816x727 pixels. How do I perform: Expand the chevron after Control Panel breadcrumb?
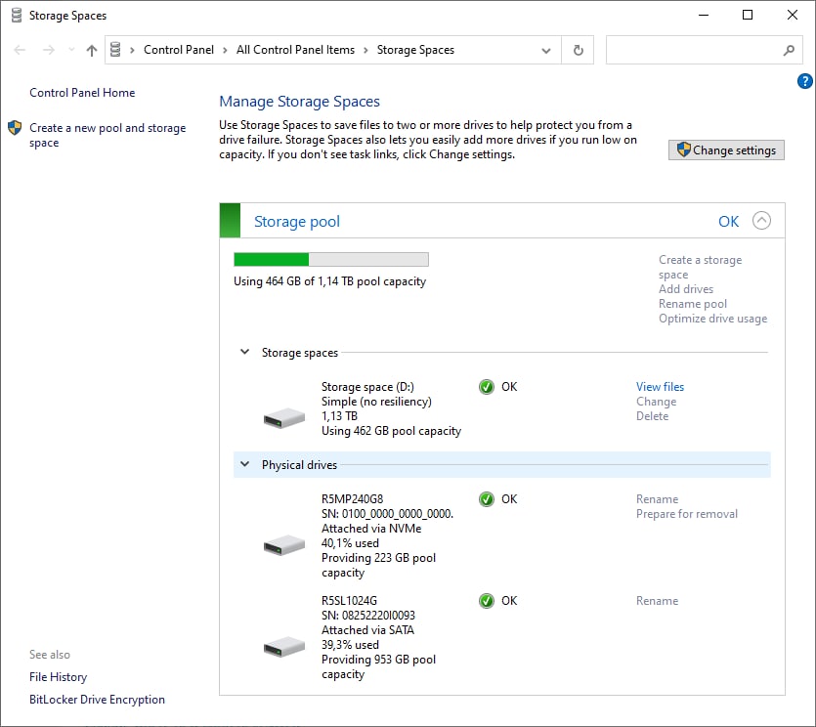225,50
